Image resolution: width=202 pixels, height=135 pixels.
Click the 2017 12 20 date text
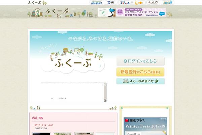(41, 128)
